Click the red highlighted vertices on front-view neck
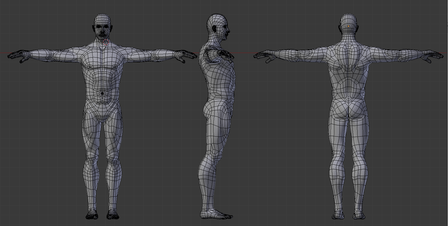The height and width of the screenshot is (226, 448). pos(105,42)
